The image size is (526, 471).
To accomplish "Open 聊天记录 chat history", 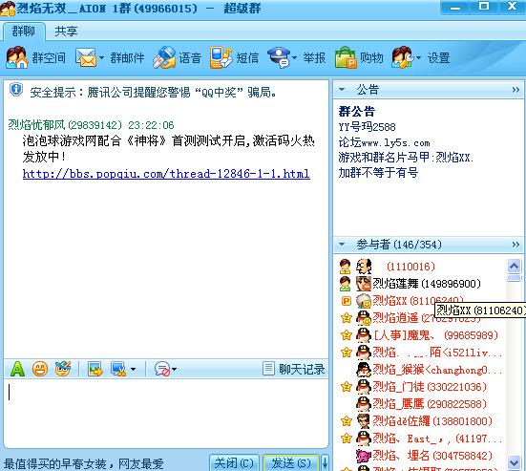I will [293, 369].
